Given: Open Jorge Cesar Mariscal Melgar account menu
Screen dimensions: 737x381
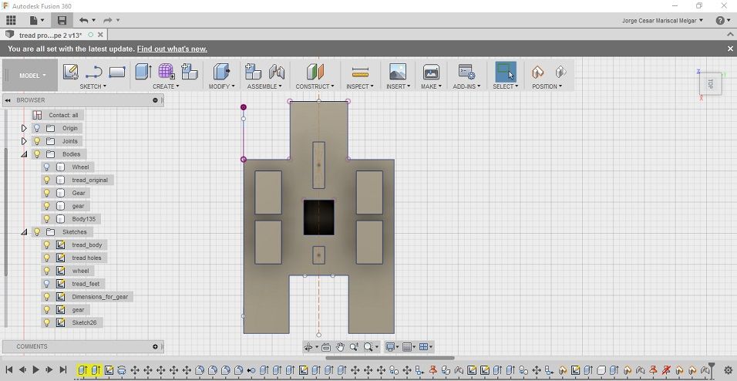Looking at the screenshot, I should (662, 20).
